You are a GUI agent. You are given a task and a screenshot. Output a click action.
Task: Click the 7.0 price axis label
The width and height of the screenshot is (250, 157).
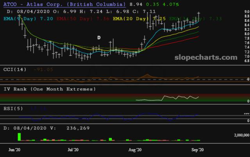pyautogui.click(x=247, y=56)
